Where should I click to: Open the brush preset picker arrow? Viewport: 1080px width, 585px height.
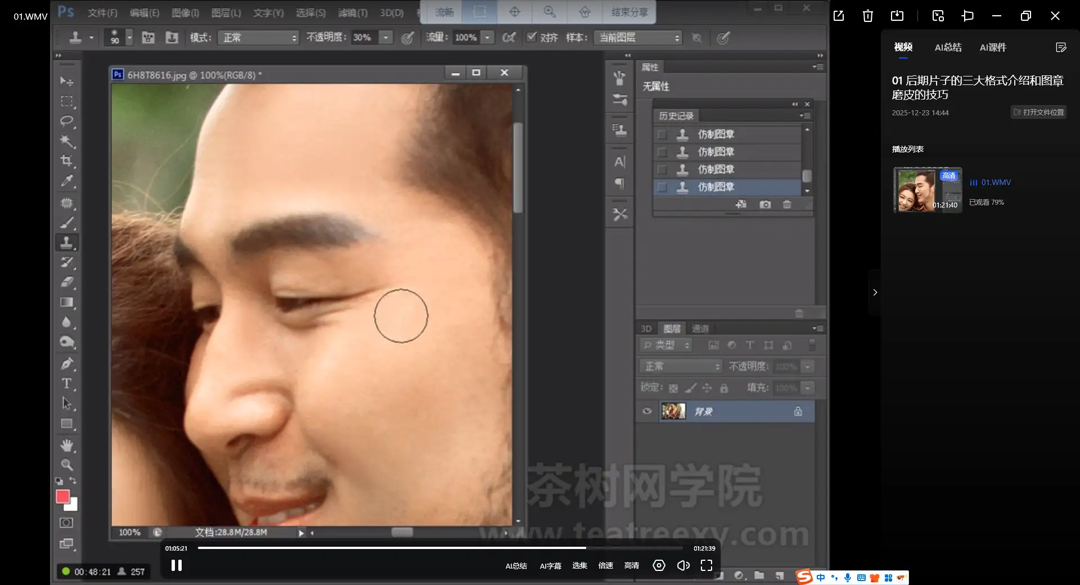[x=129, y=38]
